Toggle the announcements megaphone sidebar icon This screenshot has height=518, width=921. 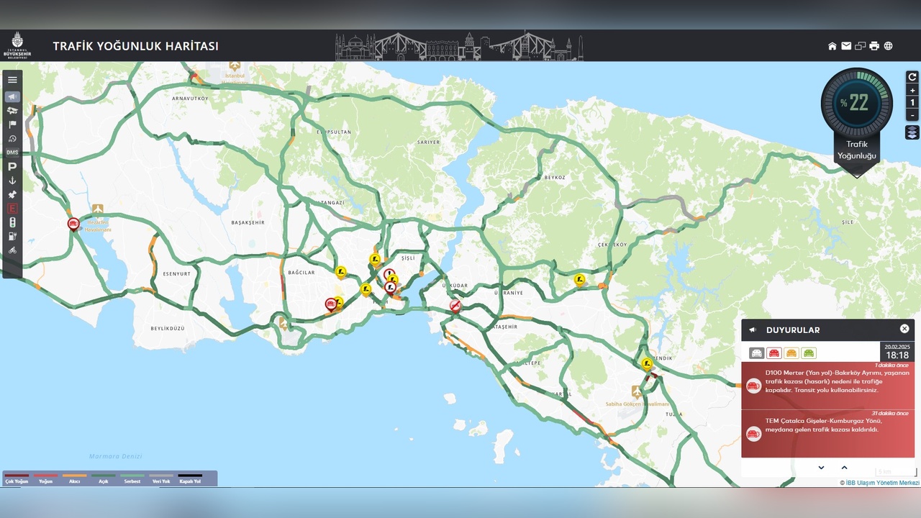[12, 96]
